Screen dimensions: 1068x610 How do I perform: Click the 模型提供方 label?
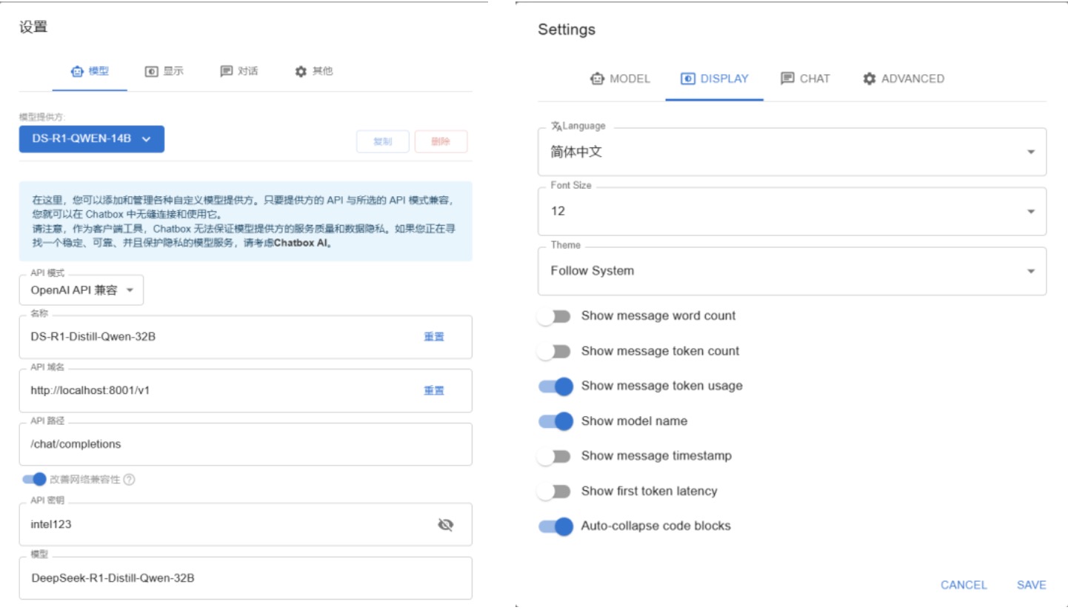click(x=42, y=117)
